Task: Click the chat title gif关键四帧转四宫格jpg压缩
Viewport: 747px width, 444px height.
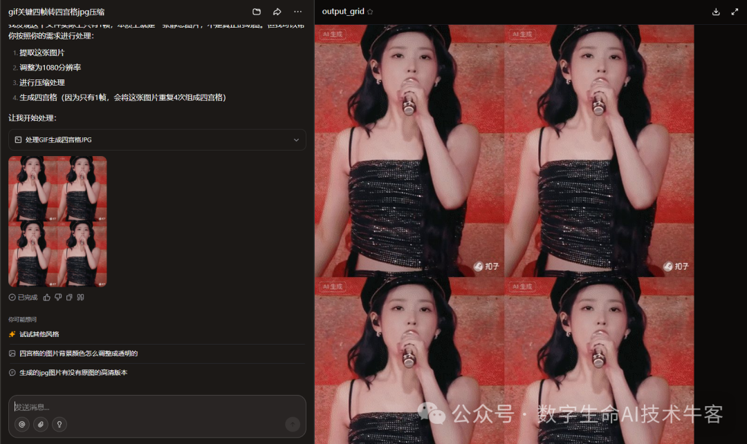Action: (x=56, y=12)
